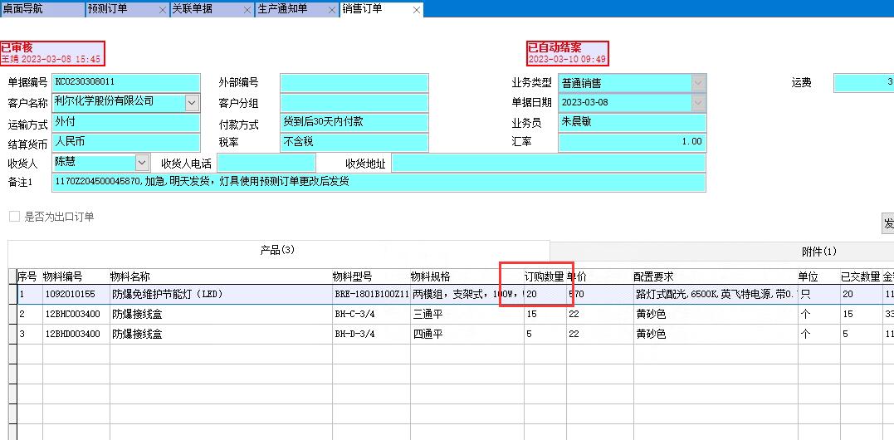Expand the 客户名称 dropdown
Viewport: 894px width, 440px height.
(x=193, y=102)
